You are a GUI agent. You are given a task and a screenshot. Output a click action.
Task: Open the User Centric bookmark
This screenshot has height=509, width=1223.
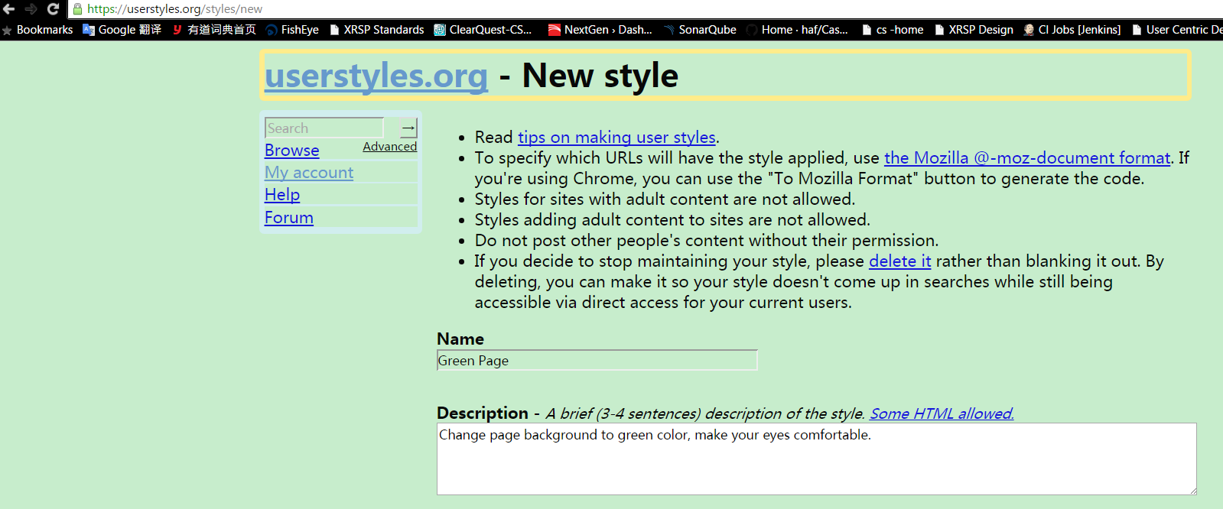point(1177,30)
